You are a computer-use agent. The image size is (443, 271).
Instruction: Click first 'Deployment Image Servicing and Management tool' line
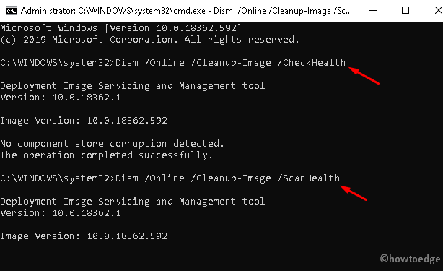[133, 86]
